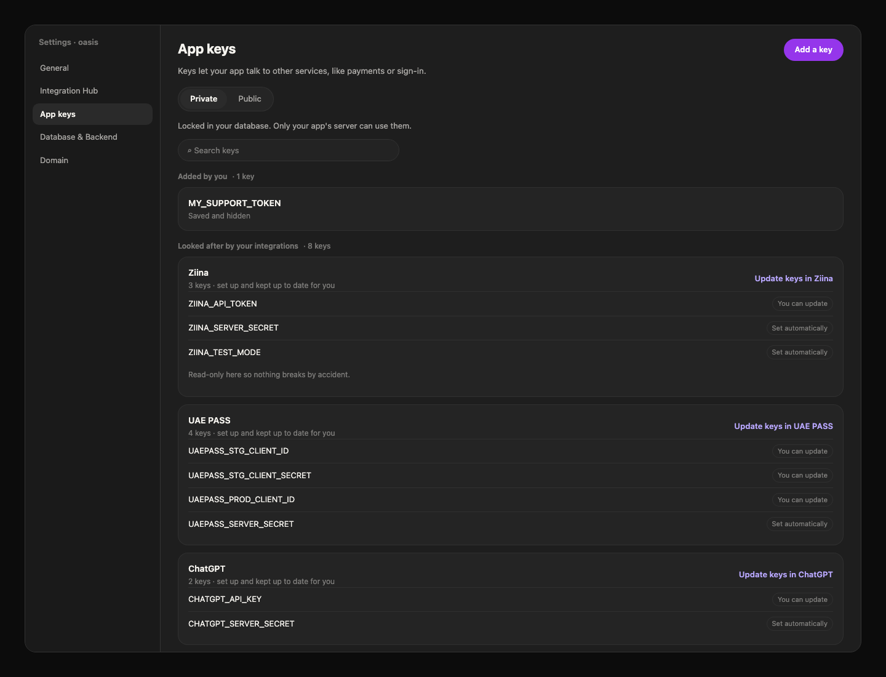886x677 pixels.
Task: Switch to the Public keys toggle
Action: pos(250,99)
